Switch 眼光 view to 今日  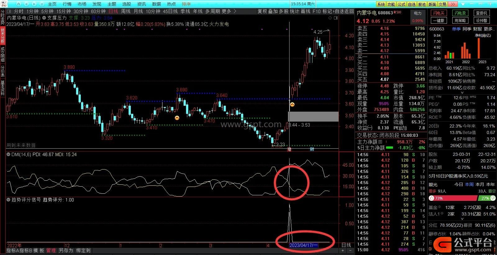click(x=458, y=184)
